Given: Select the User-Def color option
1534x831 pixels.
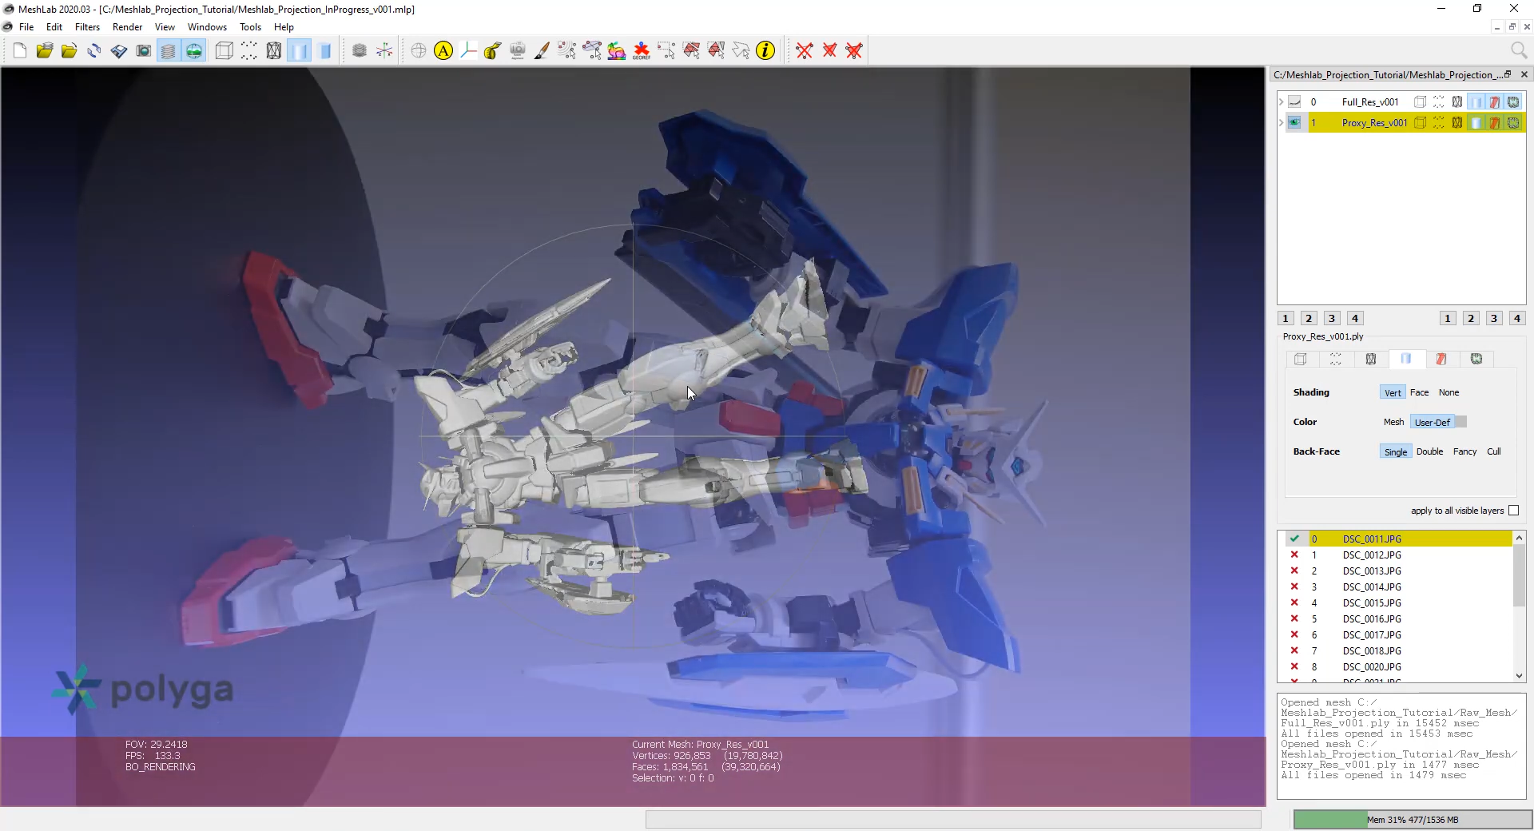Looking at the screenshot, I should (1432, 422).
